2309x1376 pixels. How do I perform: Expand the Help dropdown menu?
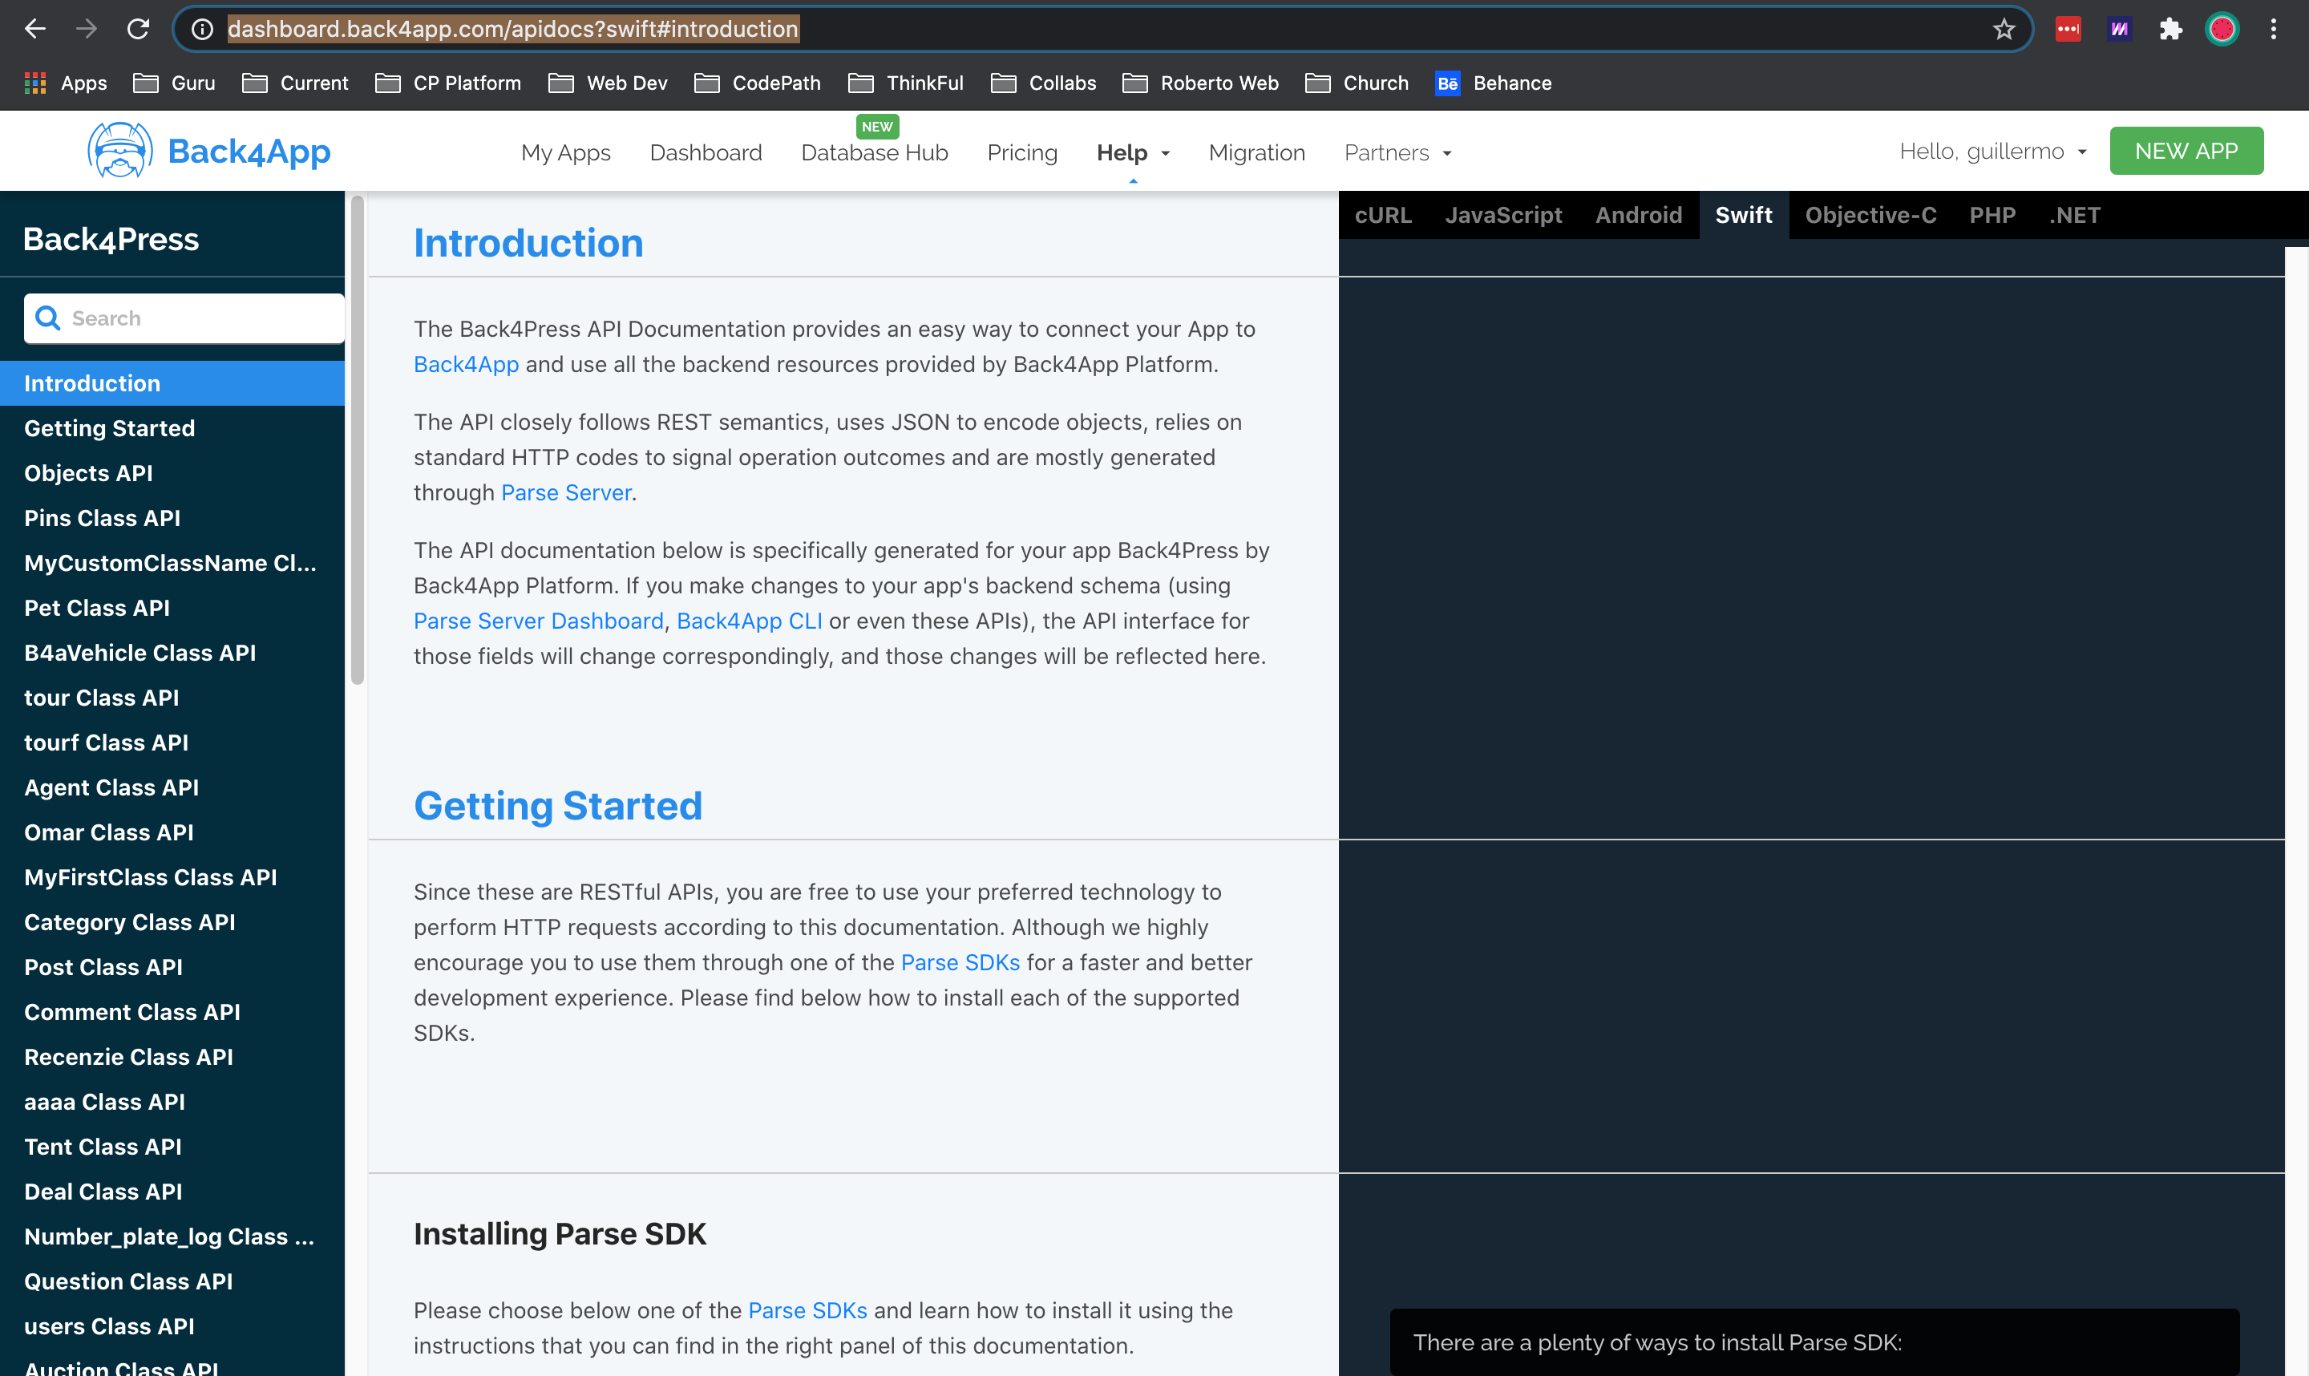(1133, 153)
